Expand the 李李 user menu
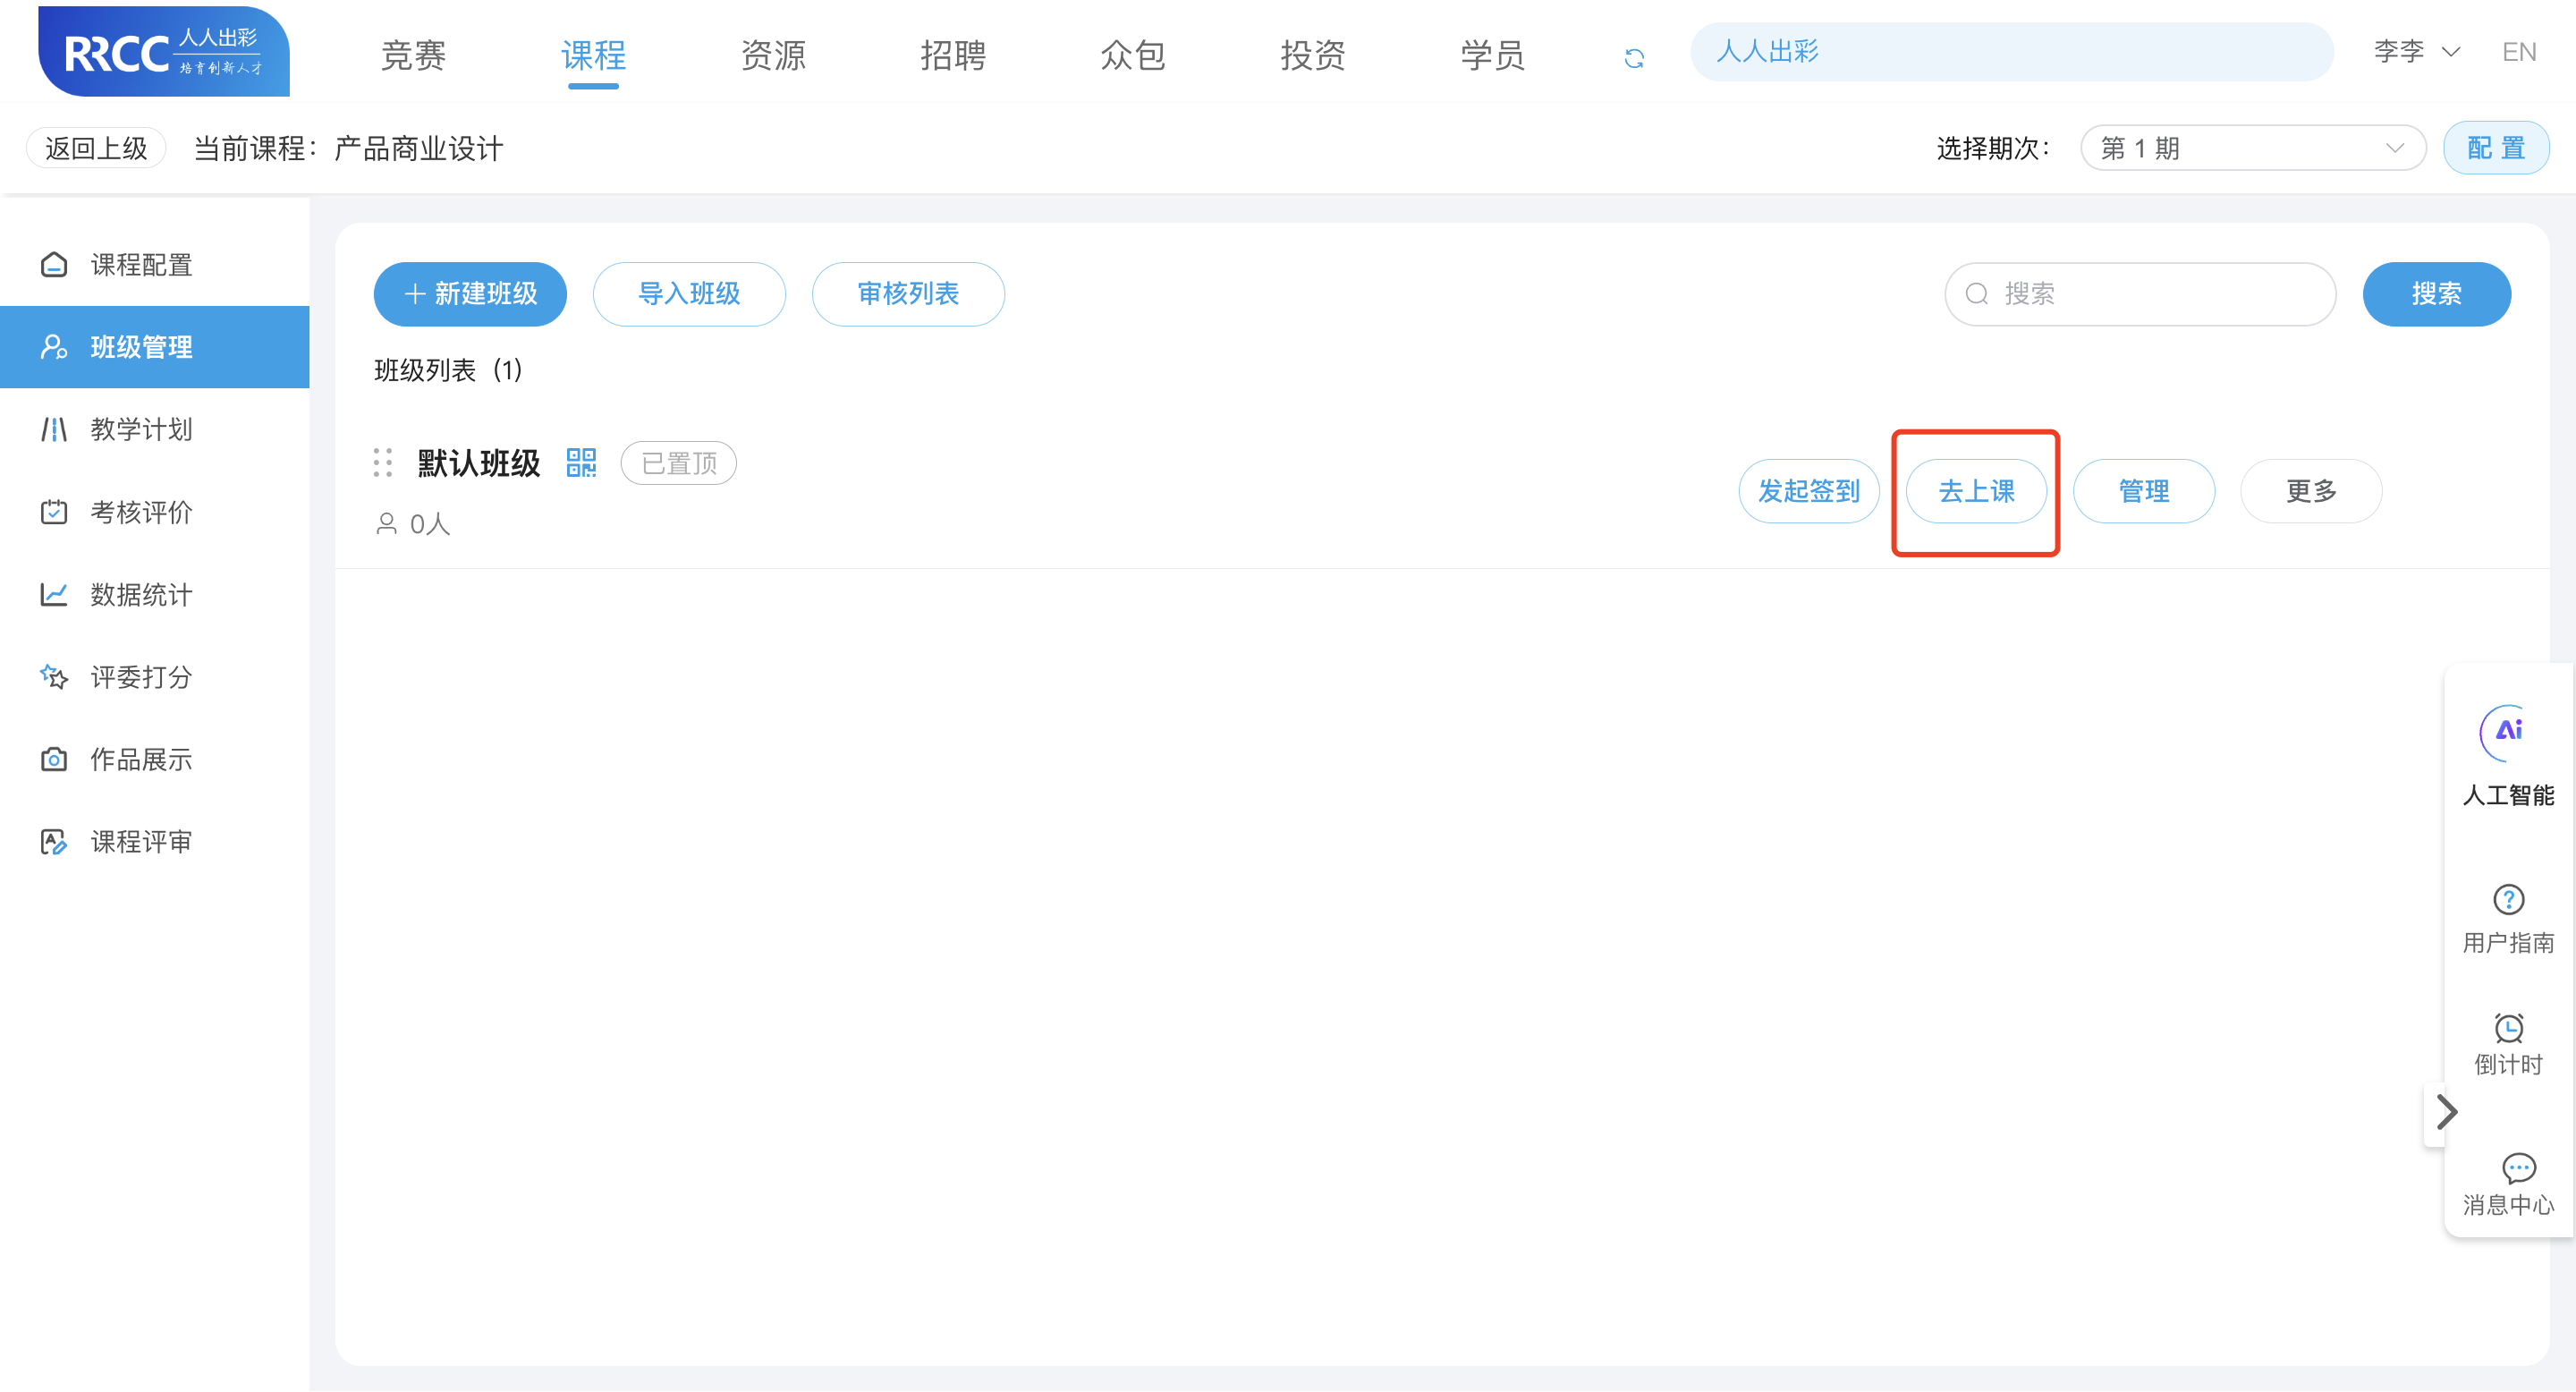 (x=2417, y=52)
